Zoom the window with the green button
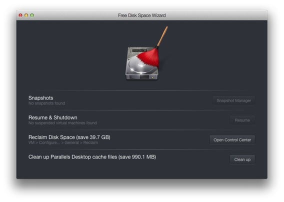This screenshot has height=202, width=284. click(x=32, y=15)
